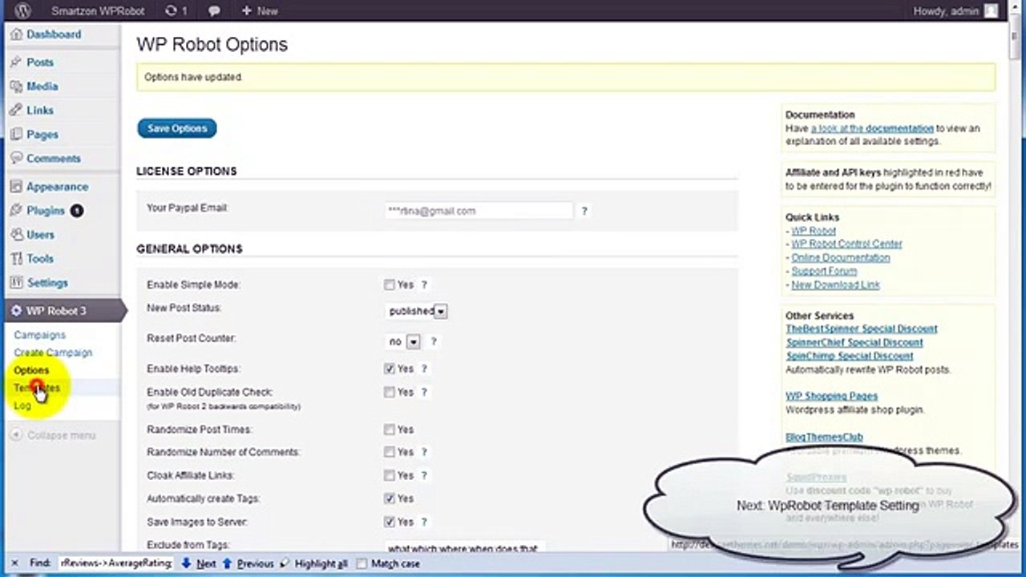Screen dimensions: 1026x577
Task: Open Dashboard via its sidebar icon
Action: (x=16, y=34)
